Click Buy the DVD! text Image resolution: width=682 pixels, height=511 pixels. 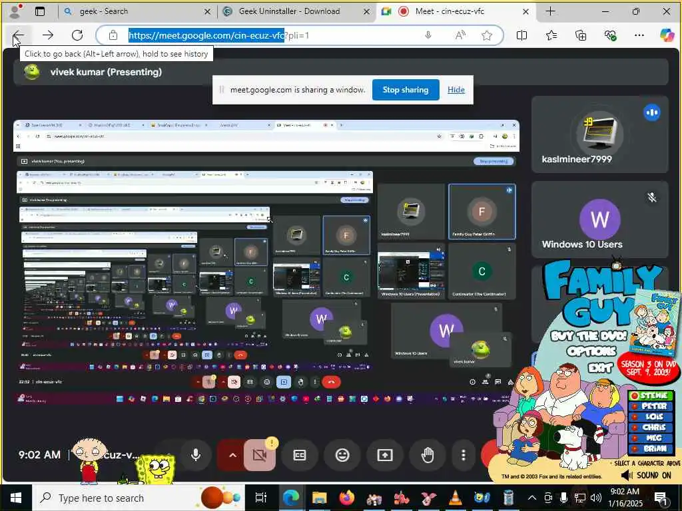[x=589, y=335]
